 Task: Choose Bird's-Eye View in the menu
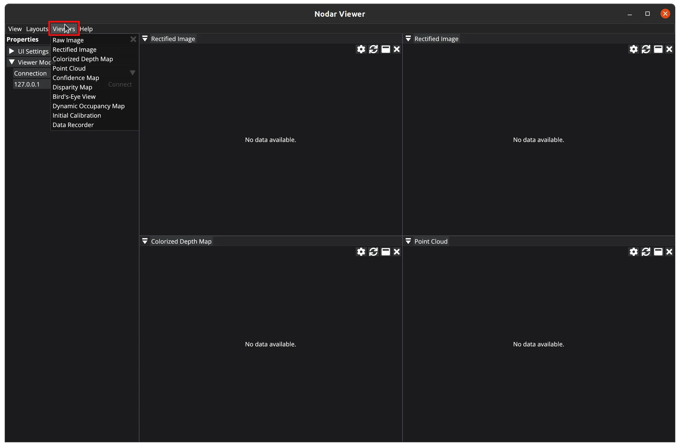[x=74, y=96]
